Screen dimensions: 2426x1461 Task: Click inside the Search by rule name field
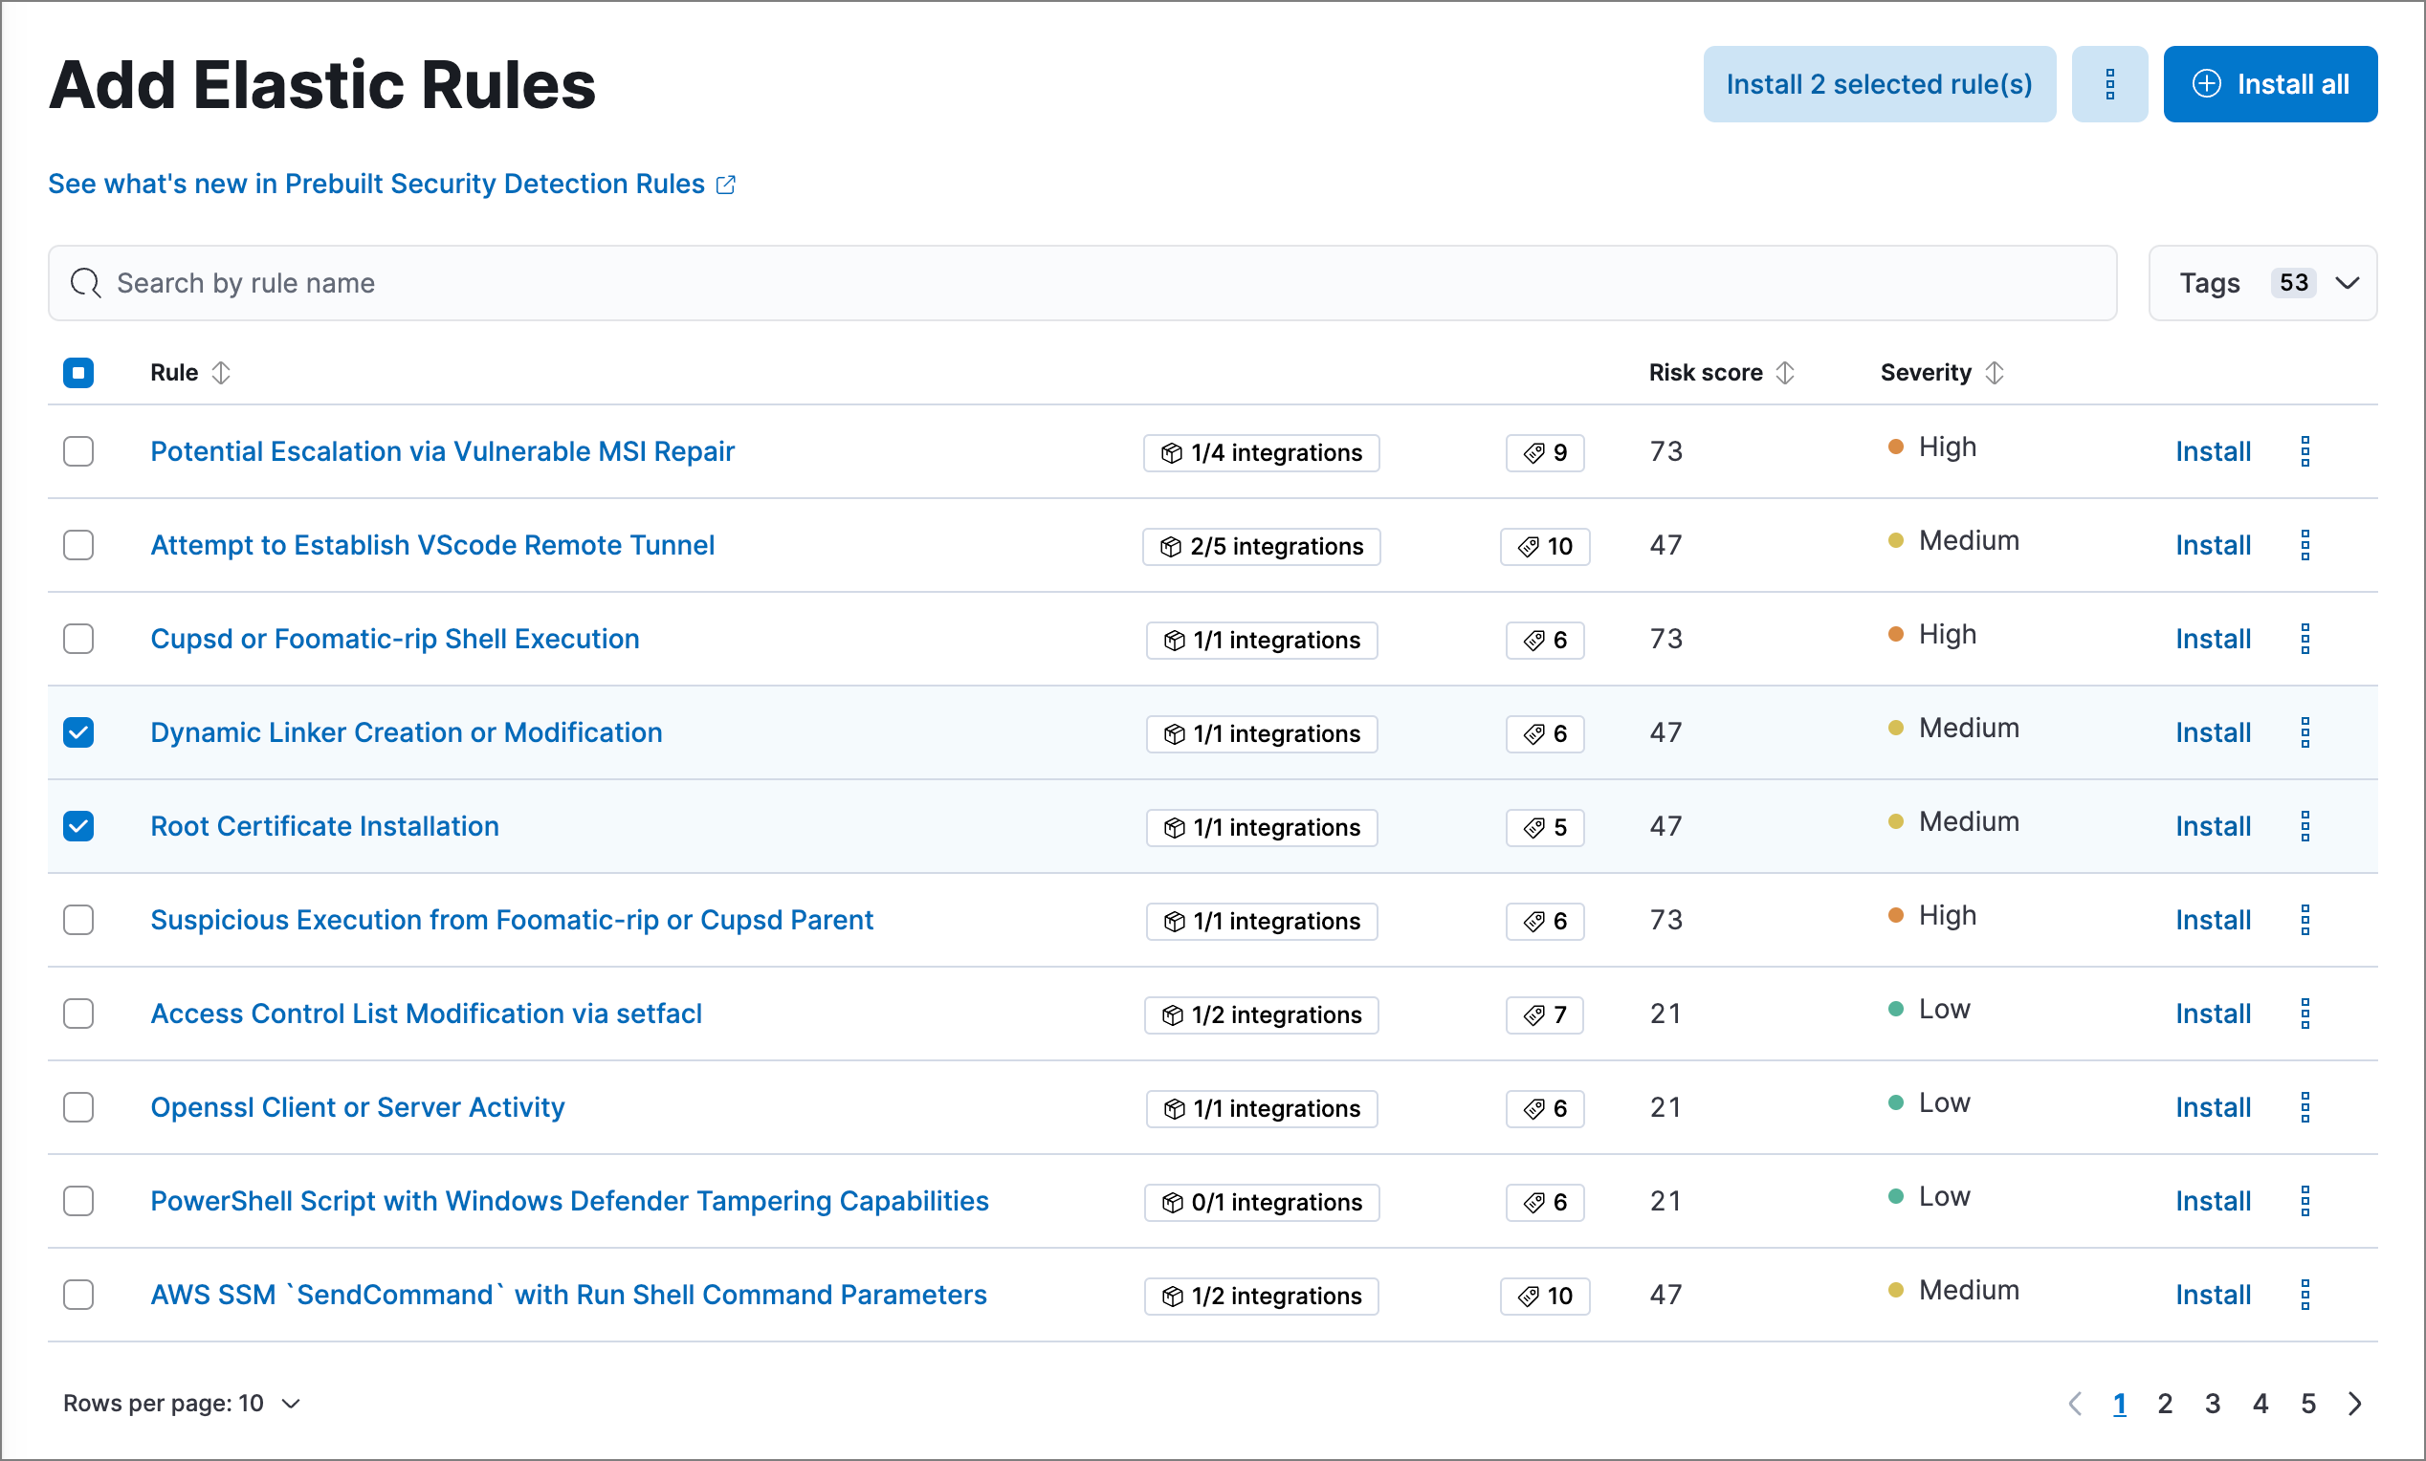coord(689,283)
